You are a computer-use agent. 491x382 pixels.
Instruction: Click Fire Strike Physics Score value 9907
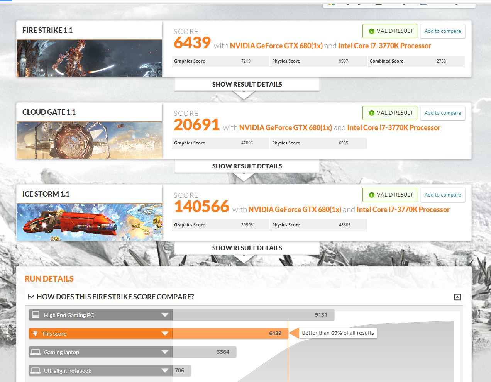pos(344,61)
